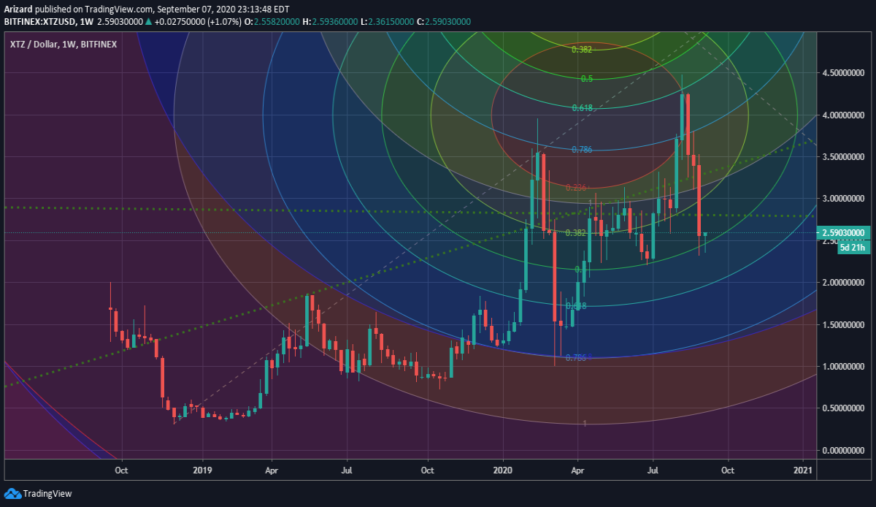Click the green up-arrow change indicator
Viewport: 876px width, 507px height.
coord(149,23)
